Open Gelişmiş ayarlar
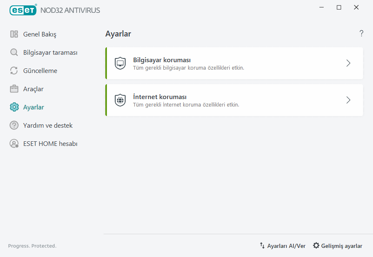Screen dimensions: 373x257 point(341,245)
